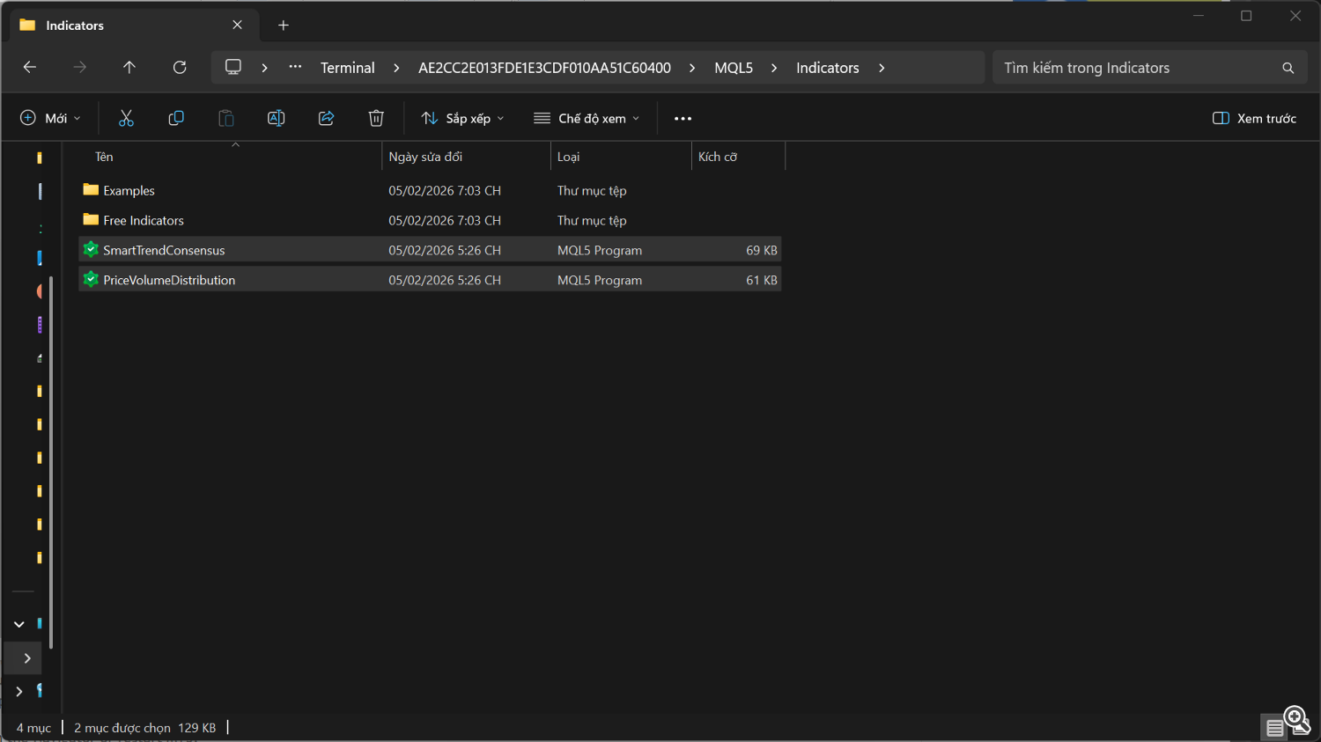Click the Copy icon in toolbar
Image resolution: width=1321 pixels, height=742 pixels.
176,118
